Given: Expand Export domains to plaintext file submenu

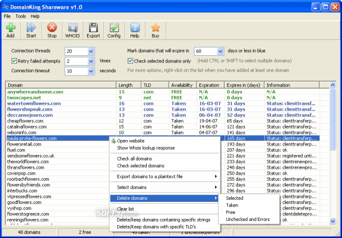Looking at the screenshot, I should point(165,177).
